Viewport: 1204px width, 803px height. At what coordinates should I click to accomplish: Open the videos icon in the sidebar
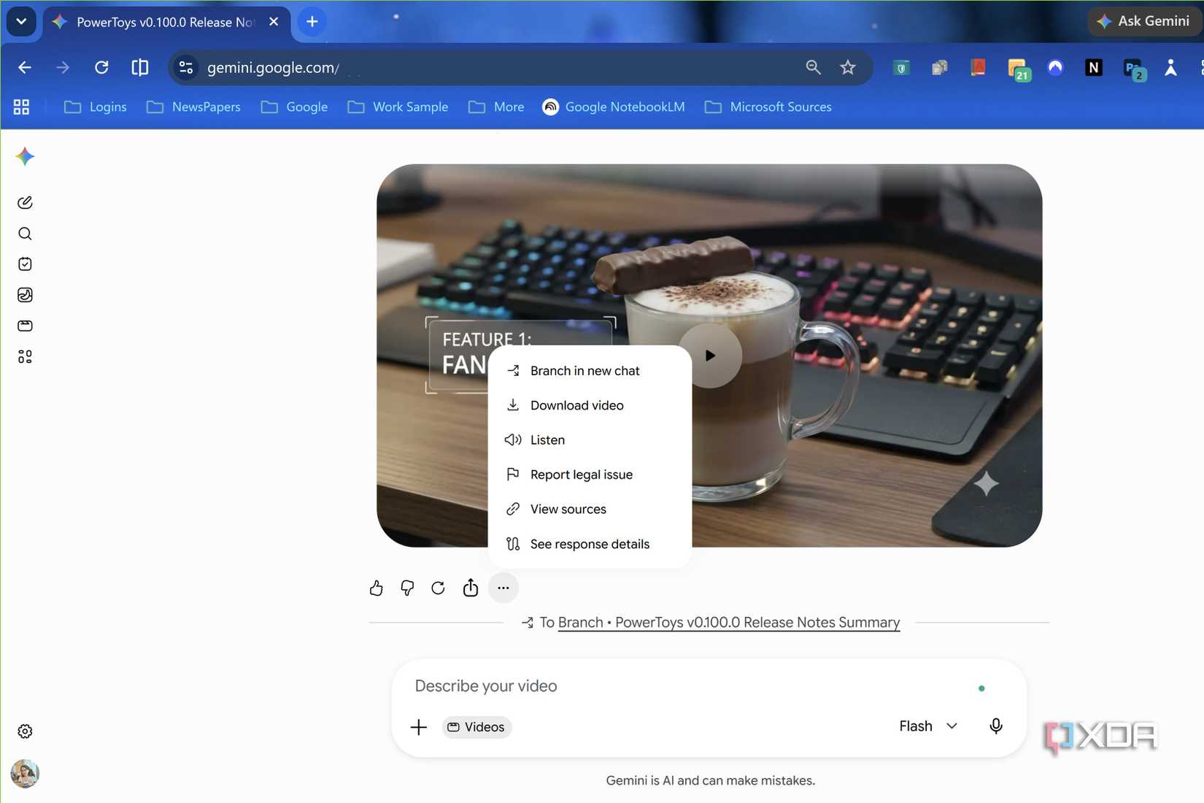click(25, 326)
